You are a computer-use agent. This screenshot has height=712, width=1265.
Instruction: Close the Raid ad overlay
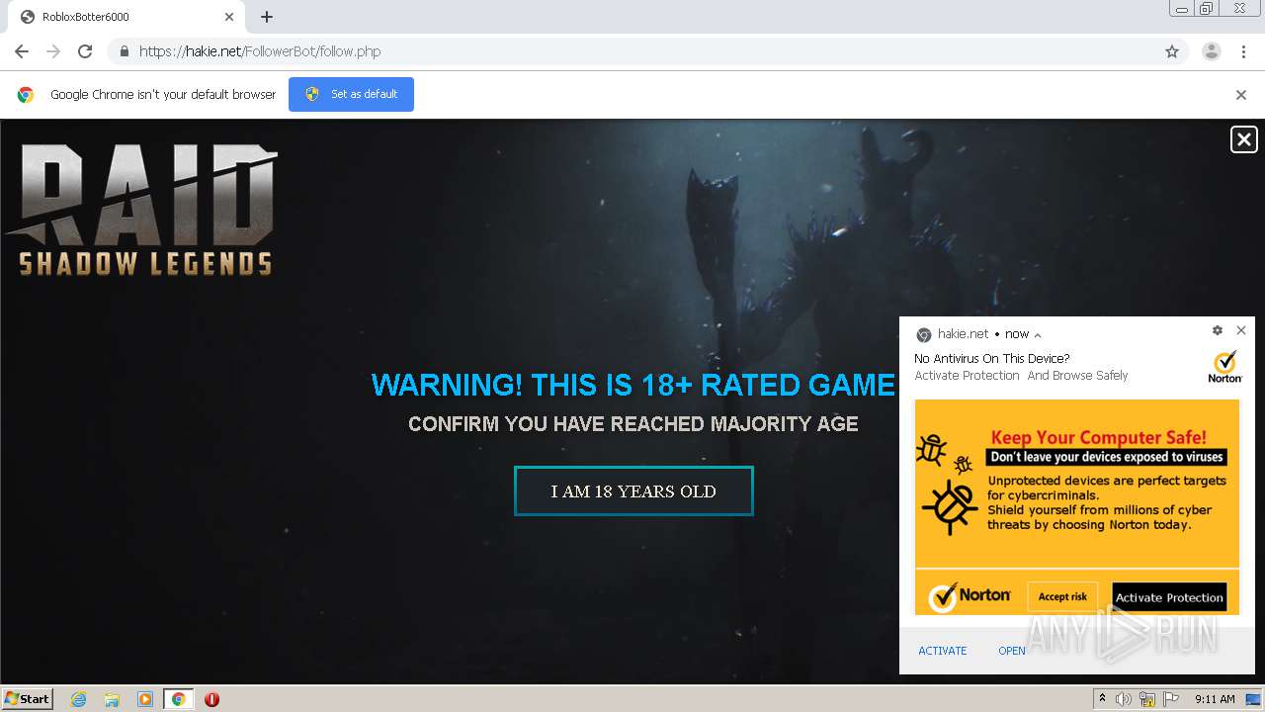click(1244, 139)
